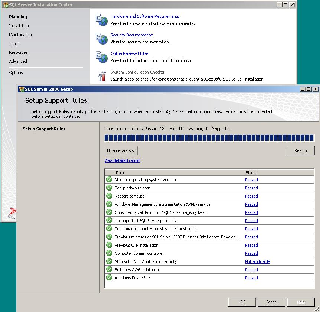Open the Online Release Notes link
320x312 pixels.
pos(130,53)
